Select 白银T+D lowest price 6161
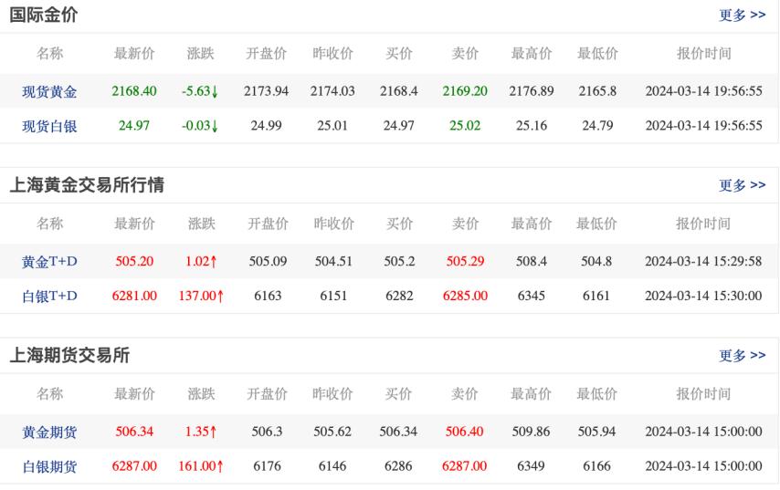This screenshot has height=490, width=780. (x=596, y=296)
